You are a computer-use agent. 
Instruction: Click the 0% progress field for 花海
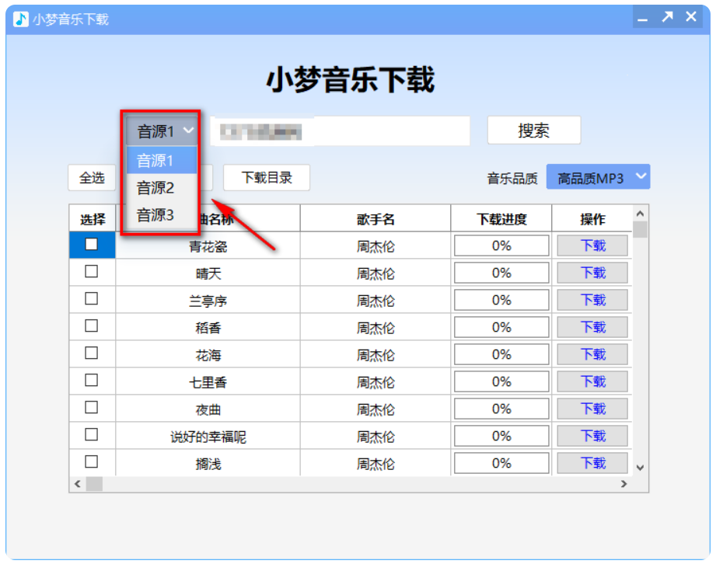(x=501, y=353)
